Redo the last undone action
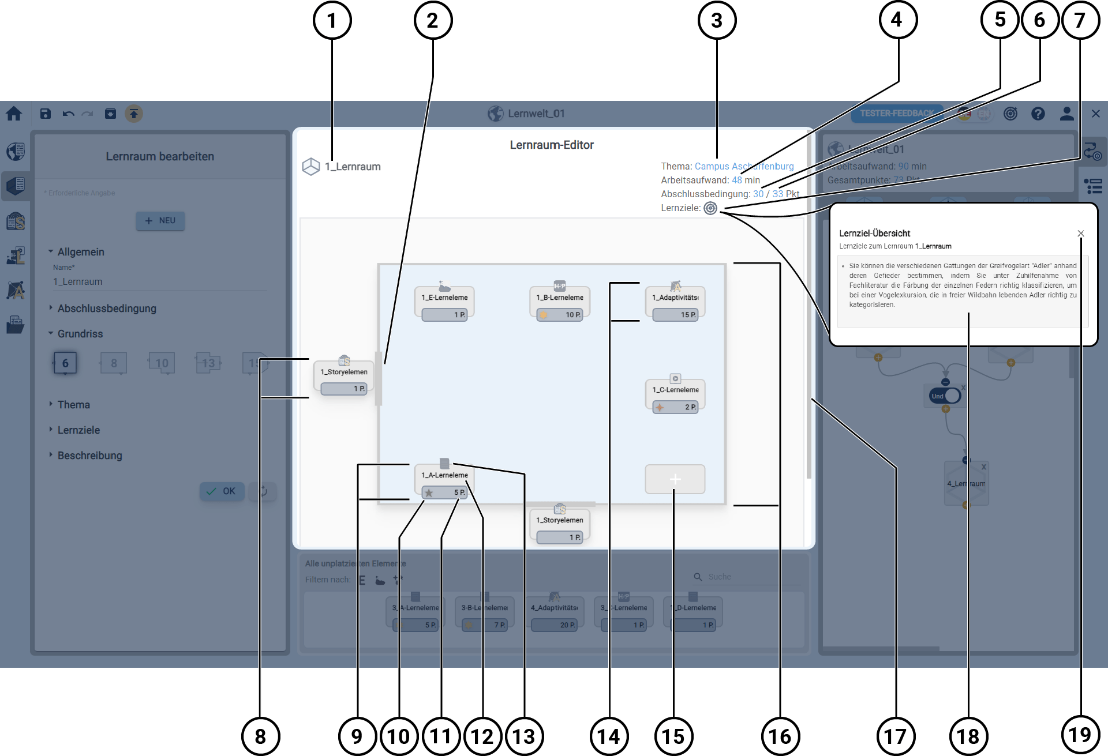 tap(88, 114)
